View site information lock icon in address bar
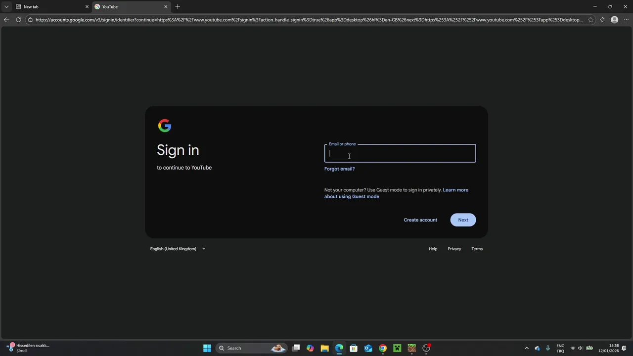 point(30,20)
